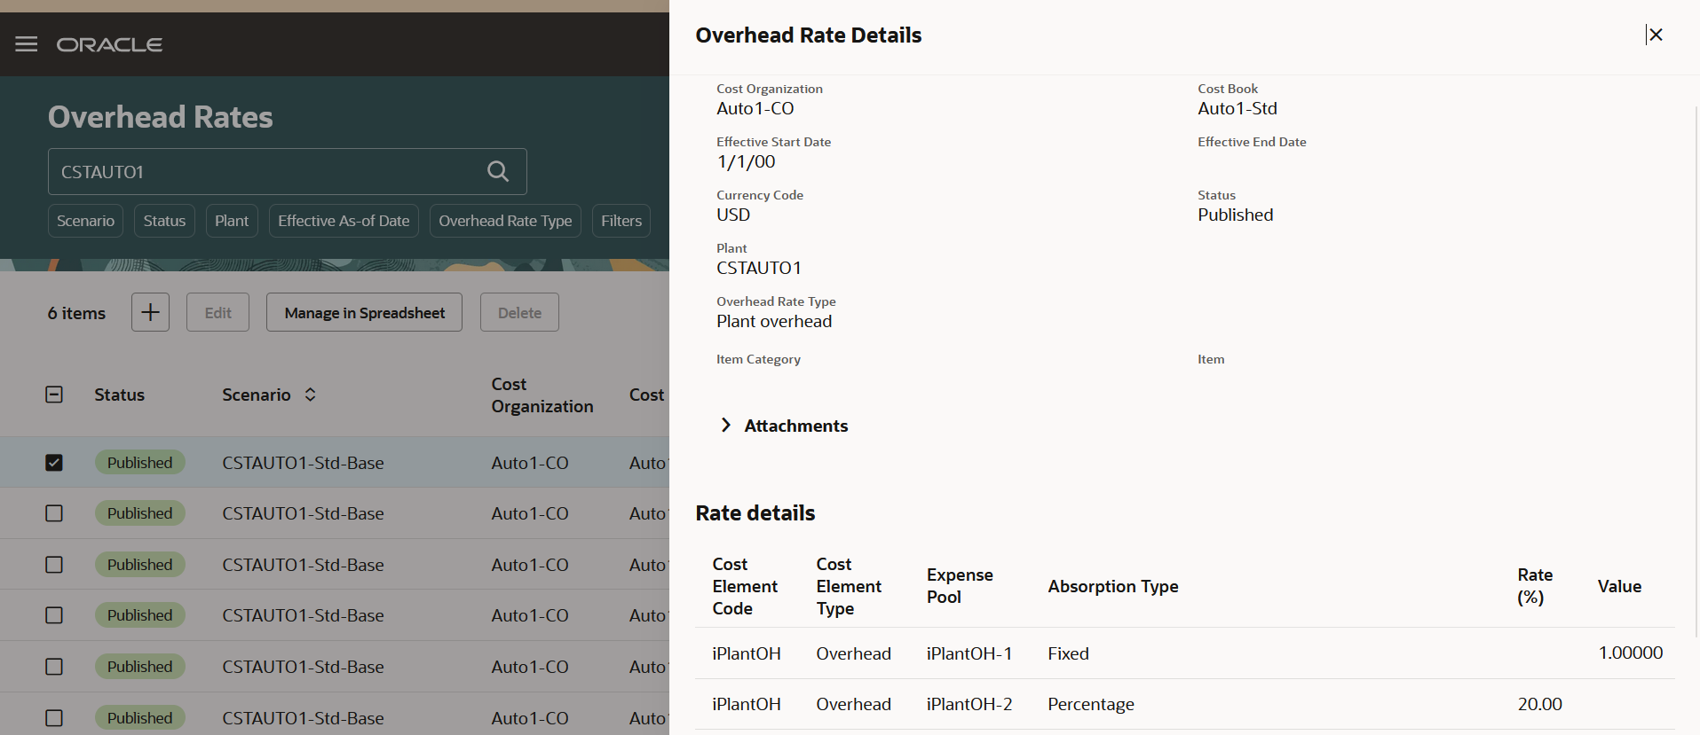Click the search magnifier icon
This screenshot has height=735, width=1700.
coord(498,171)
